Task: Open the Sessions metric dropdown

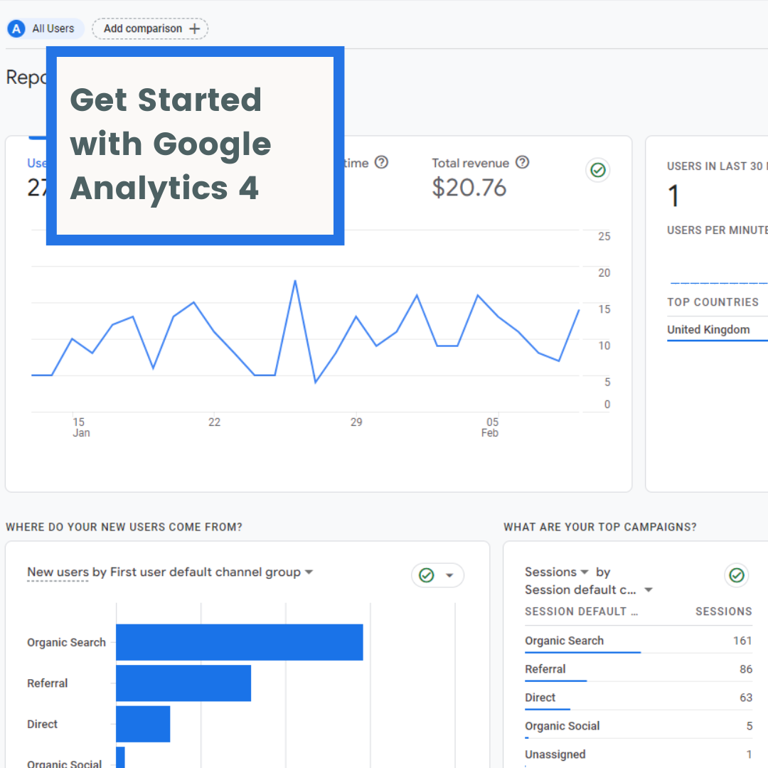Action: (x=556, y=572)
